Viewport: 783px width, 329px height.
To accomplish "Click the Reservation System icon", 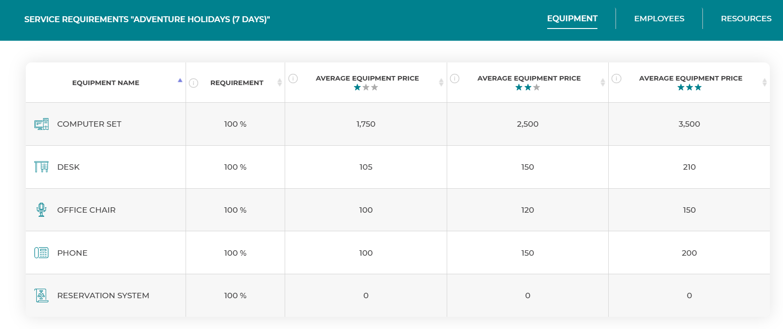I will [41, 296].
